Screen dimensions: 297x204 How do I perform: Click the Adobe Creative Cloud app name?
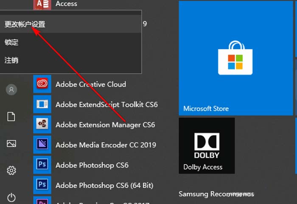(x=91, y=84)
